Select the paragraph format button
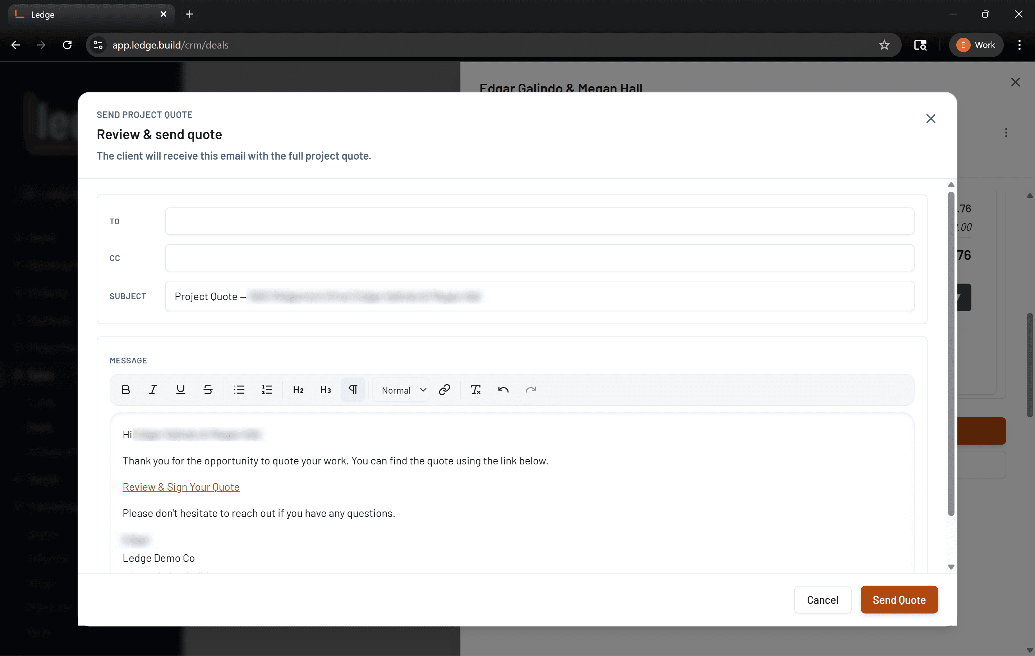The height and width of the screenshot is (656, 1035). point(353,390)
